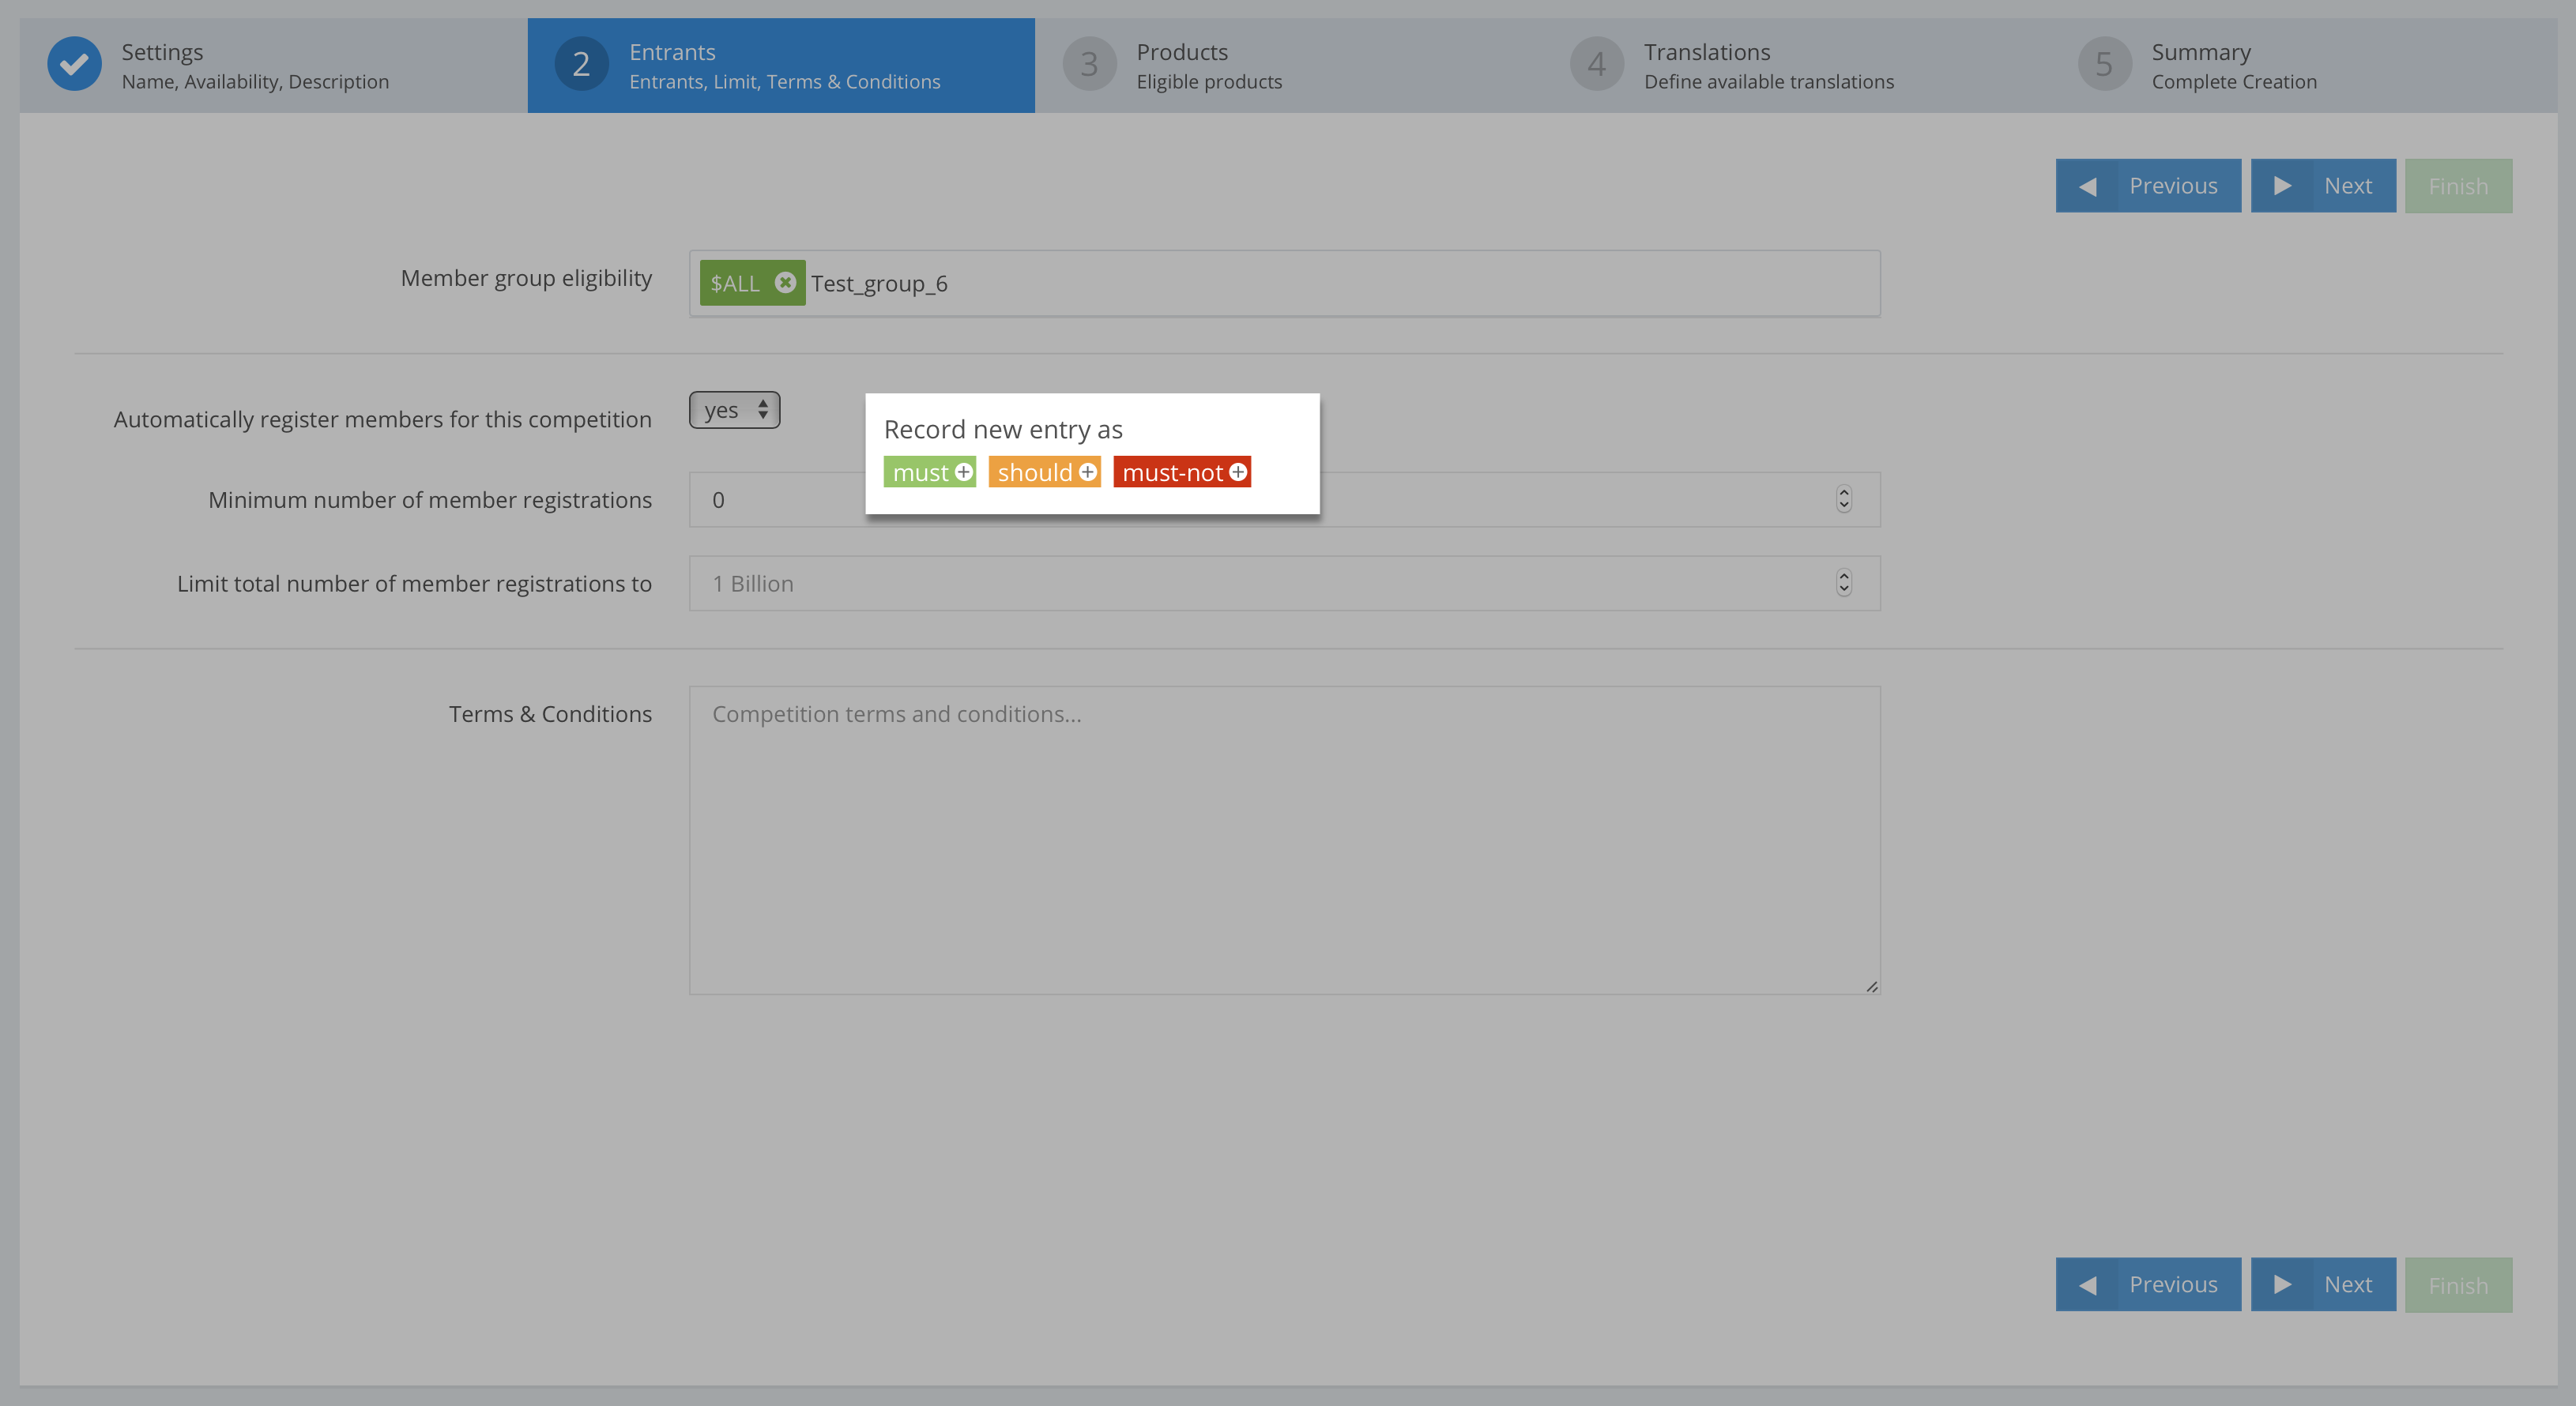
Task: Click the top Previous arrow icon
Action: [x=2087, y=186]
